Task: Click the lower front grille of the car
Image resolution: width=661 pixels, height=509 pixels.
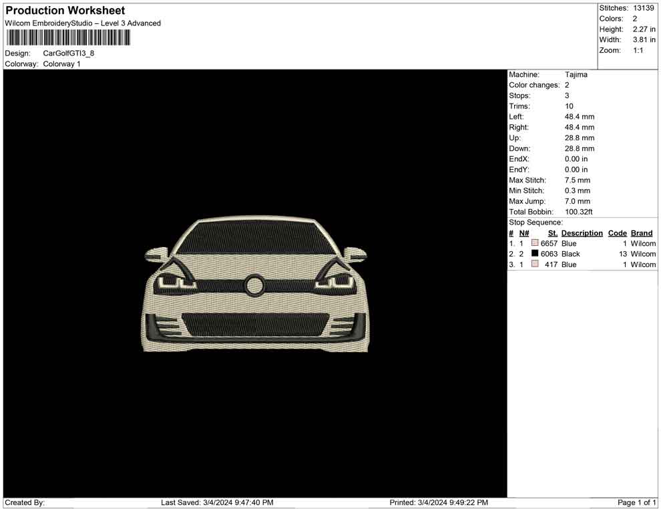Action: tap(256, 325)
